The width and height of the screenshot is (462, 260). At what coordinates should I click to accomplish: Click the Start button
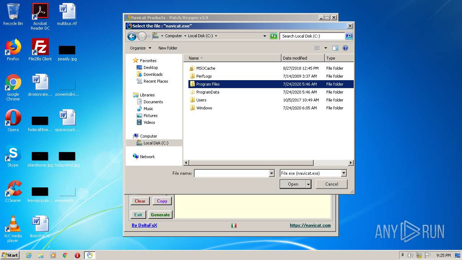pos(10,255)
